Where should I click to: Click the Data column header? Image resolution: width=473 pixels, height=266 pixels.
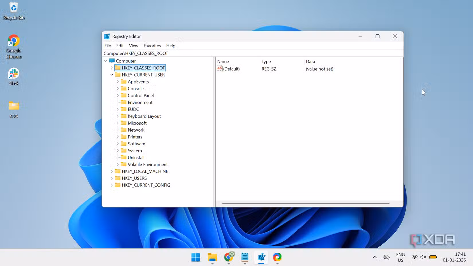click(x=310, y=61)
